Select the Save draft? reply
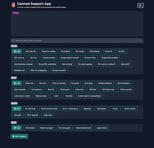The width and height of the screenshot is (154, 148). tap(125, 64)
